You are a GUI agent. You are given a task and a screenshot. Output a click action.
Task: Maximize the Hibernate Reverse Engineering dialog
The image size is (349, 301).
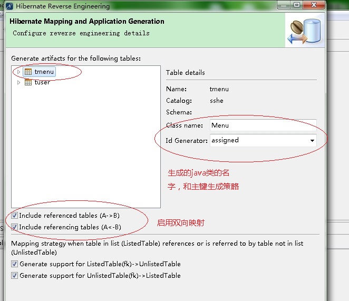(297, 5)
